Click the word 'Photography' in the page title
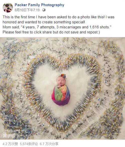This screenshot has width=125, height=147. (52, 5)
